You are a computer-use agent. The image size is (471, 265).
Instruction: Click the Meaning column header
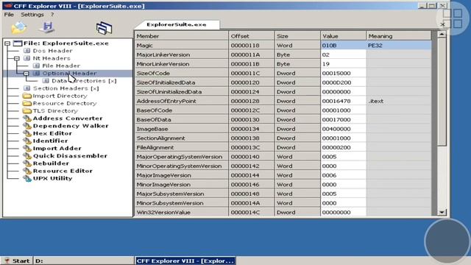point(399,36)
